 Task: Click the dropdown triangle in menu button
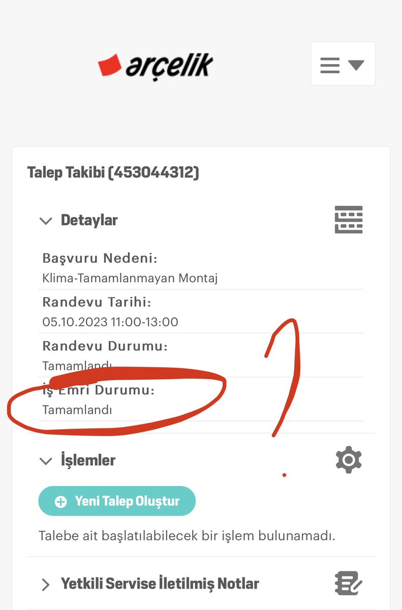(356, 65)
